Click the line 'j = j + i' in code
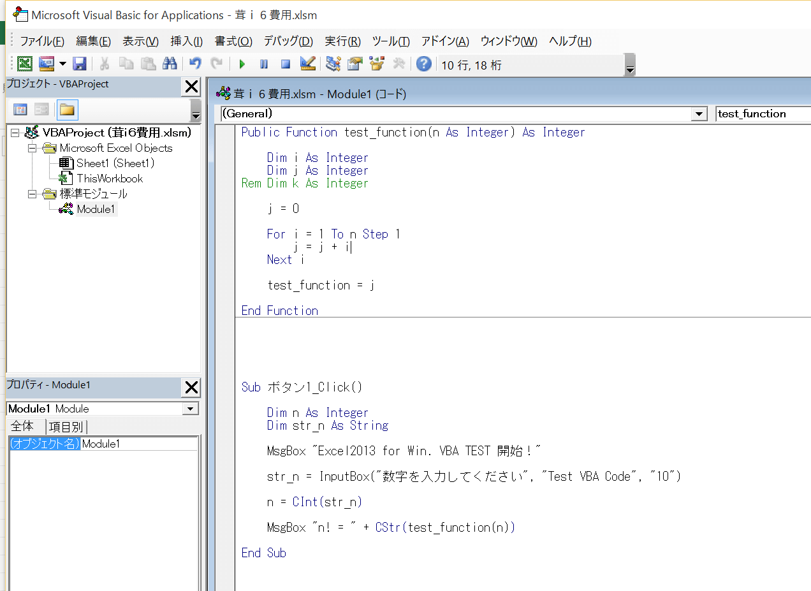The height and width of the screenshot is (591, 811). click(x=322, y=247)
